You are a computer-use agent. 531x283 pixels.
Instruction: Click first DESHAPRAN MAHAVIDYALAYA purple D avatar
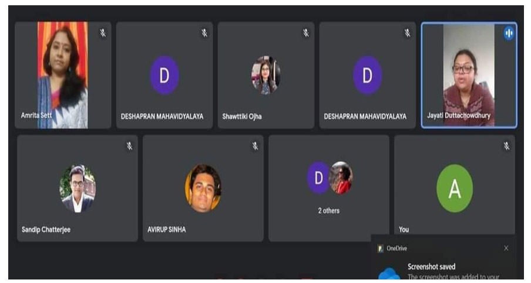click(x=164, y=75)
